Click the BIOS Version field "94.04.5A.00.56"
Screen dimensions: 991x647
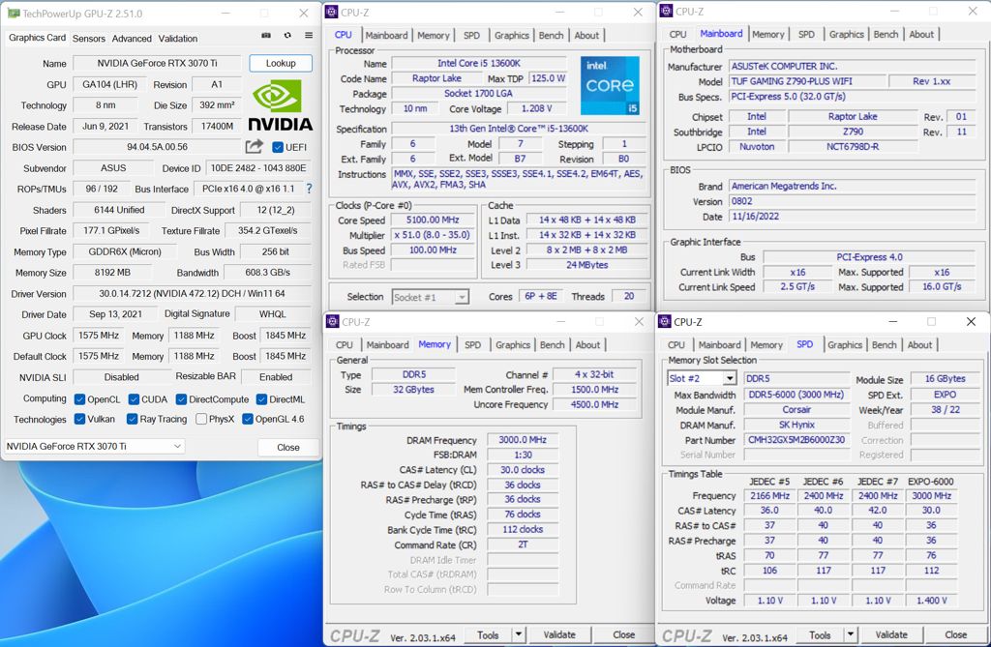[158, 147]
